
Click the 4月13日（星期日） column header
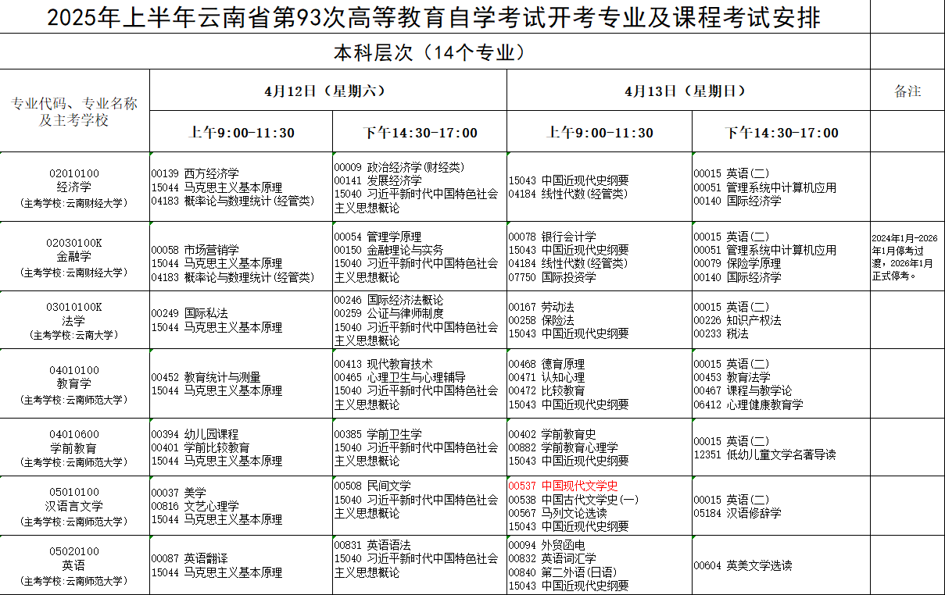click(x=686, y=91)
